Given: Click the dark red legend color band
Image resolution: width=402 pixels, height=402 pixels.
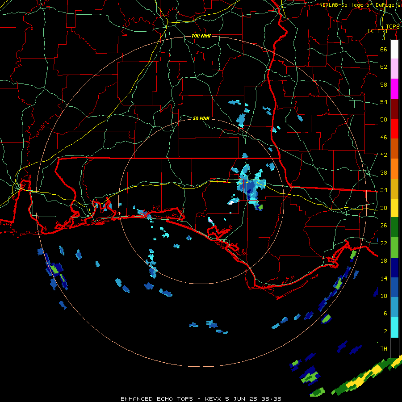Looking at the screenshot, I should (x=394, y=109).
